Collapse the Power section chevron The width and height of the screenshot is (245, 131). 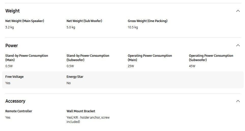pyautogui.click(x=238, y=45)
